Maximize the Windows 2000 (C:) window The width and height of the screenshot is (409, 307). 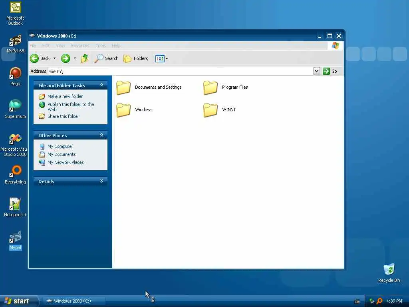pos(330,36)
